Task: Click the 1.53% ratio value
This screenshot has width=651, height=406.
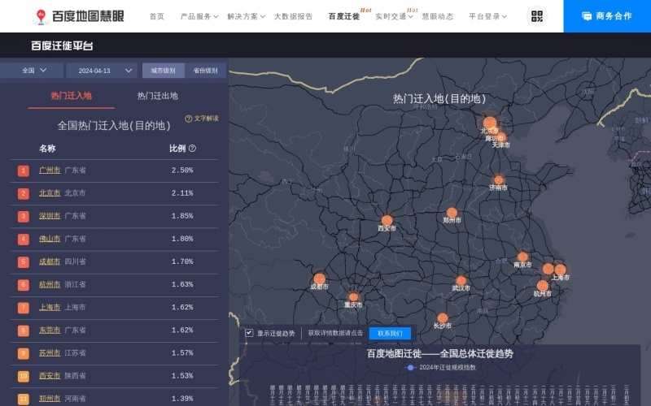Action: (x=182, y=376)
